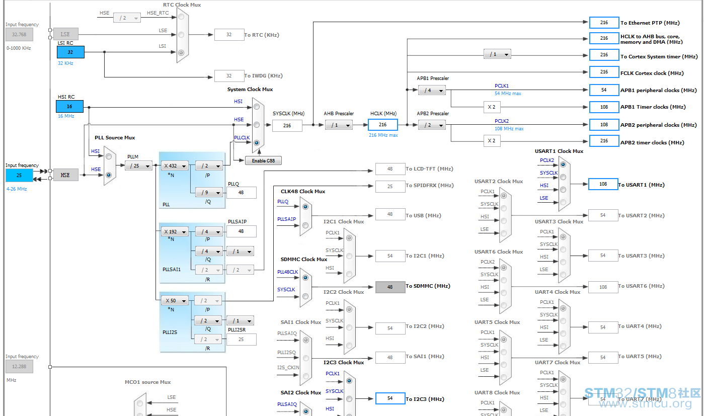Edit the HCLK (MHz) 216 field
Image resolution: width=704 pixels, height=416 pixels.
383,125
